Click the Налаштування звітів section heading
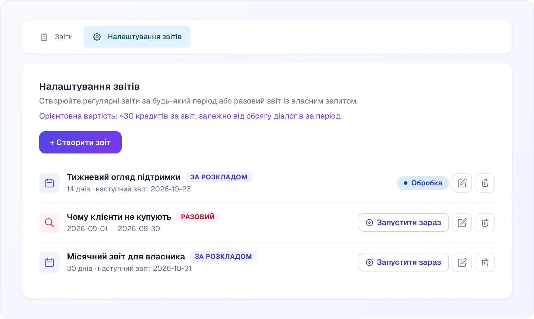Screen dimensions: 534x319 pyautogui.click(x=90, y=87)
